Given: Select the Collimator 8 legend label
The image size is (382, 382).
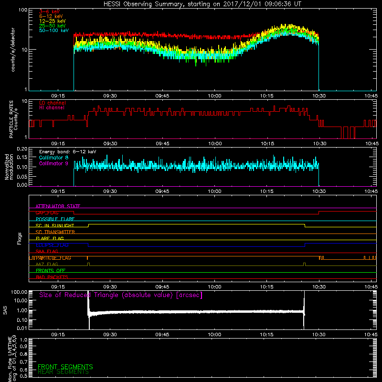Looking at the screenshot, I should click(53, 158).
